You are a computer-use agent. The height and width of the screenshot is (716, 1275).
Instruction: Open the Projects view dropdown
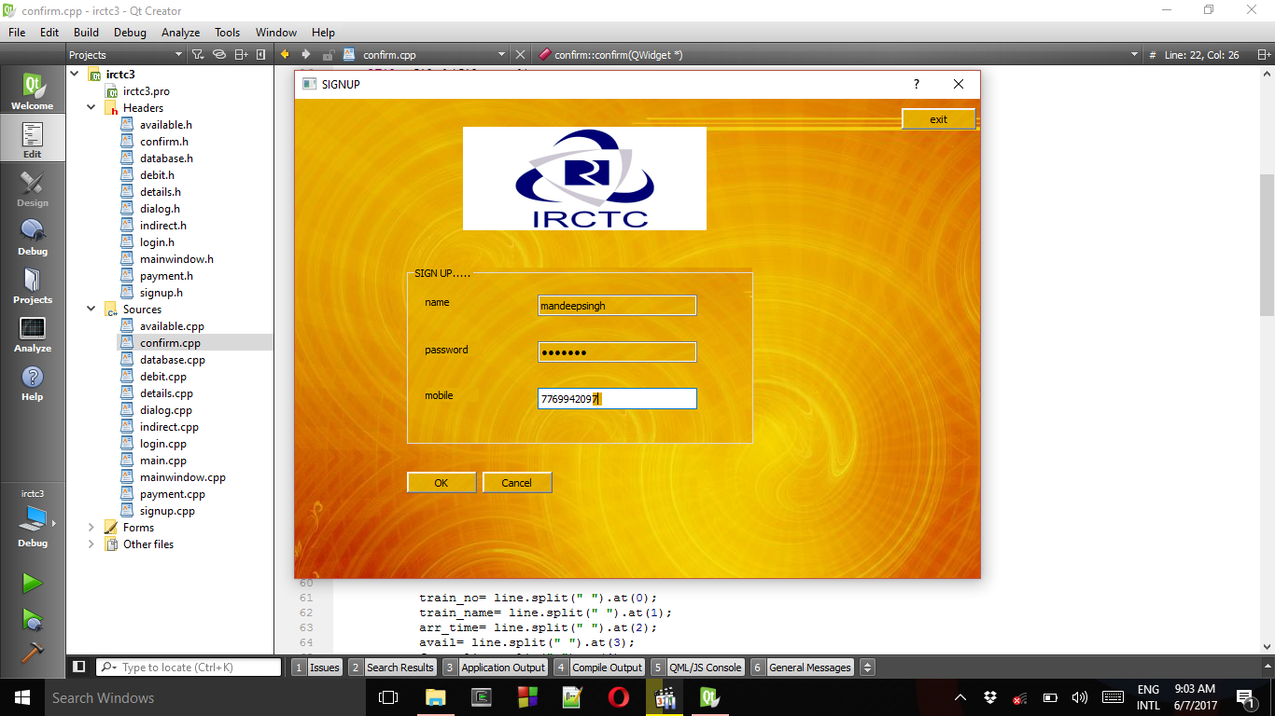coord(126,55)
